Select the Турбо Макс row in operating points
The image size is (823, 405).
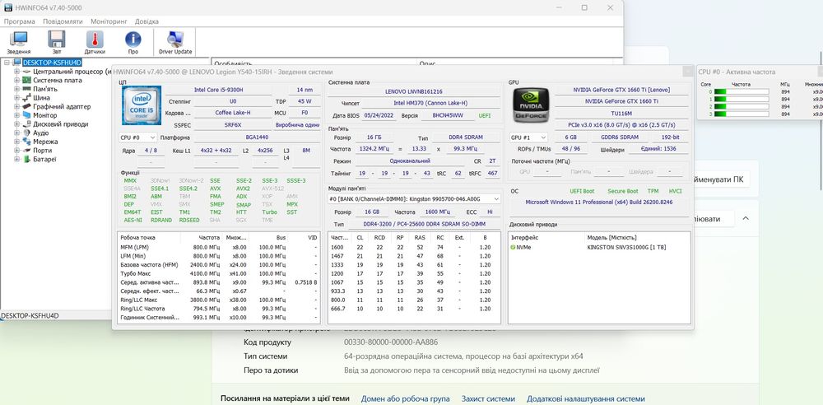pyautogui.click(x=218, y=273)
